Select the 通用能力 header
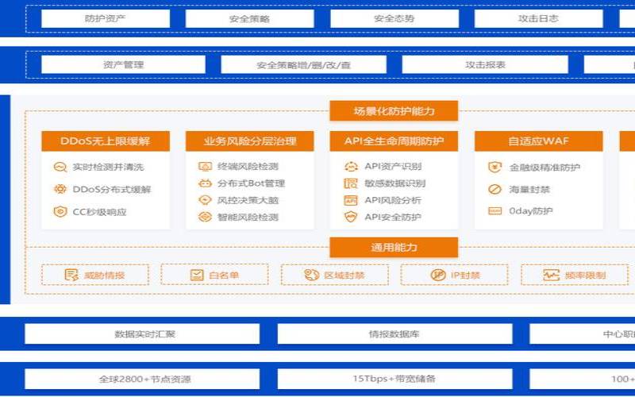The height and width of the screenshot is (397, 635). (394, 247)
